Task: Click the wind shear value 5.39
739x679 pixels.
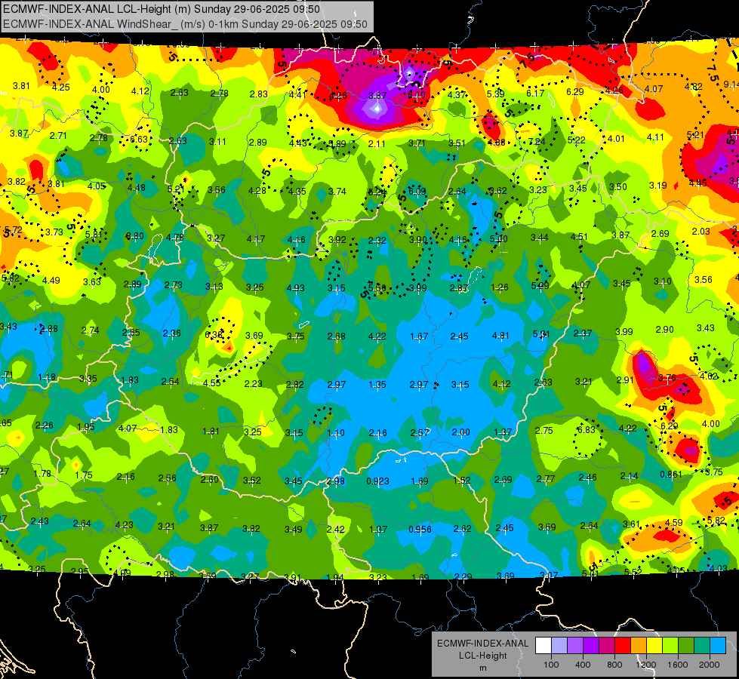Action: pos(495,94)
